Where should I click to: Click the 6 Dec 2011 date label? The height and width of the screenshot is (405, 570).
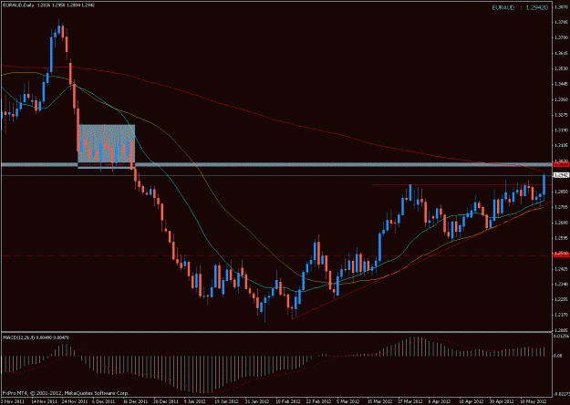[x=104, y=401]
